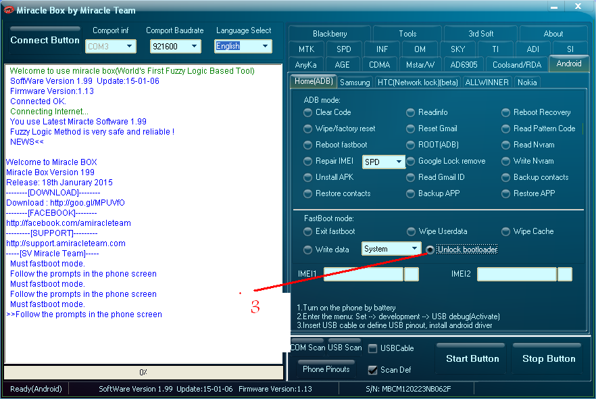Viewport: 596px width, 399px height.
Task: Focus the IMEI1 input field
Action: tap(364, 275)
